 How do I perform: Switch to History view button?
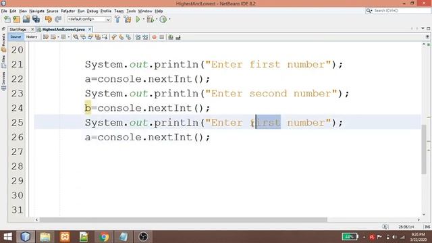tap(32, 37)
